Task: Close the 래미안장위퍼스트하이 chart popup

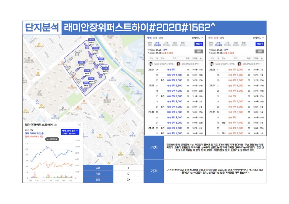Action: 79,125
